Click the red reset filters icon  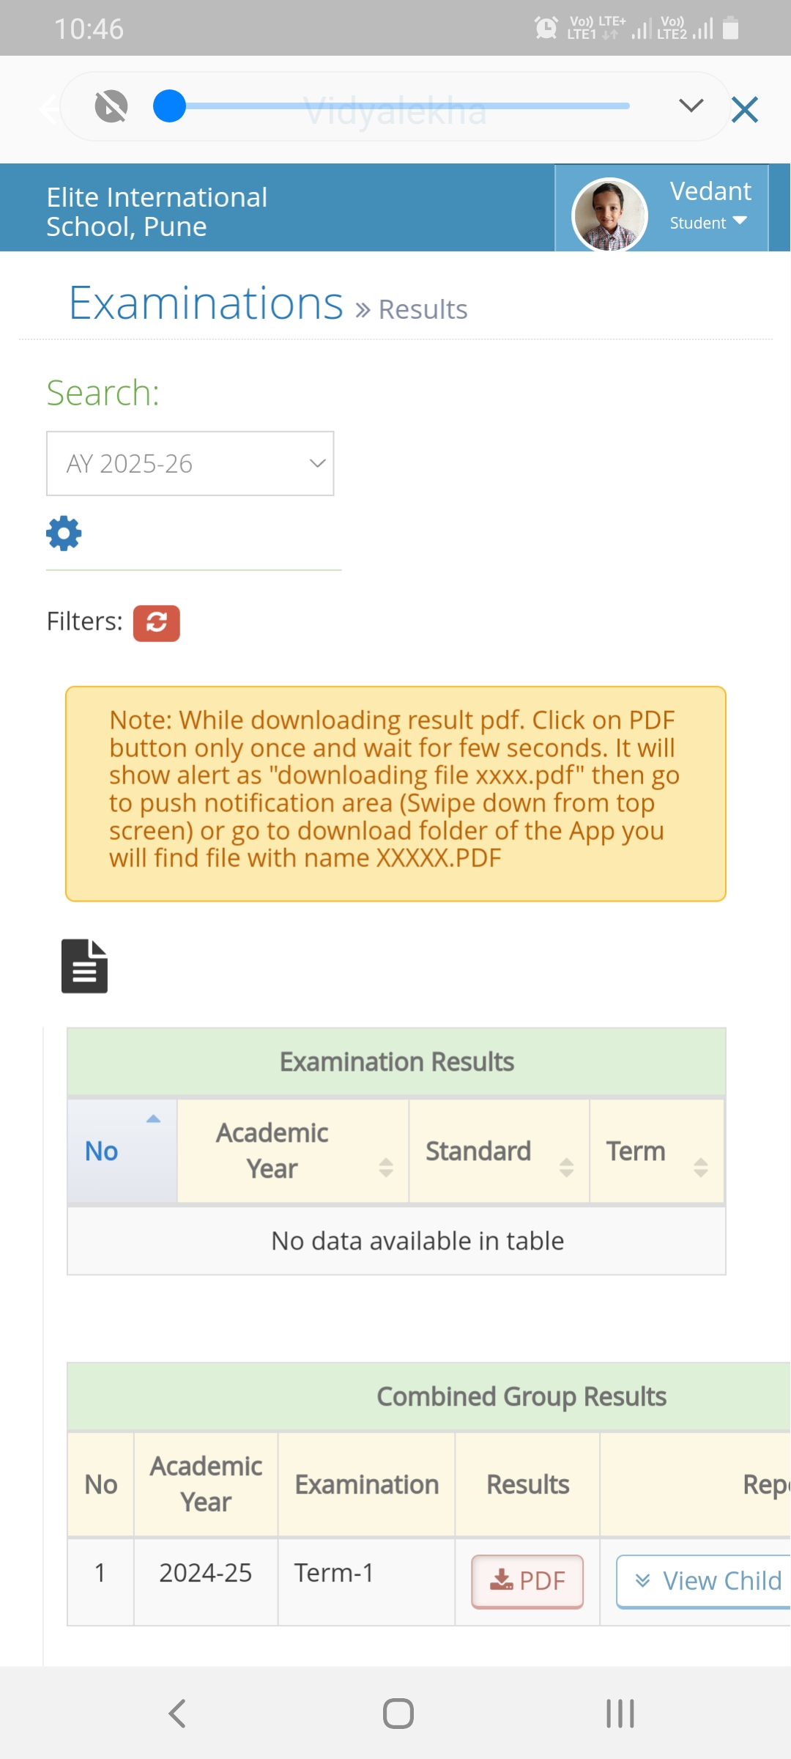pos(156,623)
